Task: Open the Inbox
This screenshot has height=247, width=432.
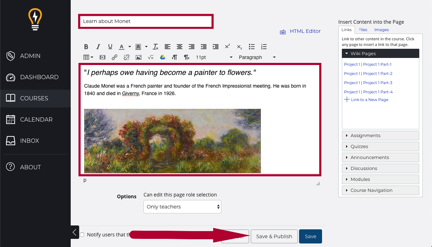Action: click(x=35, y=141)
